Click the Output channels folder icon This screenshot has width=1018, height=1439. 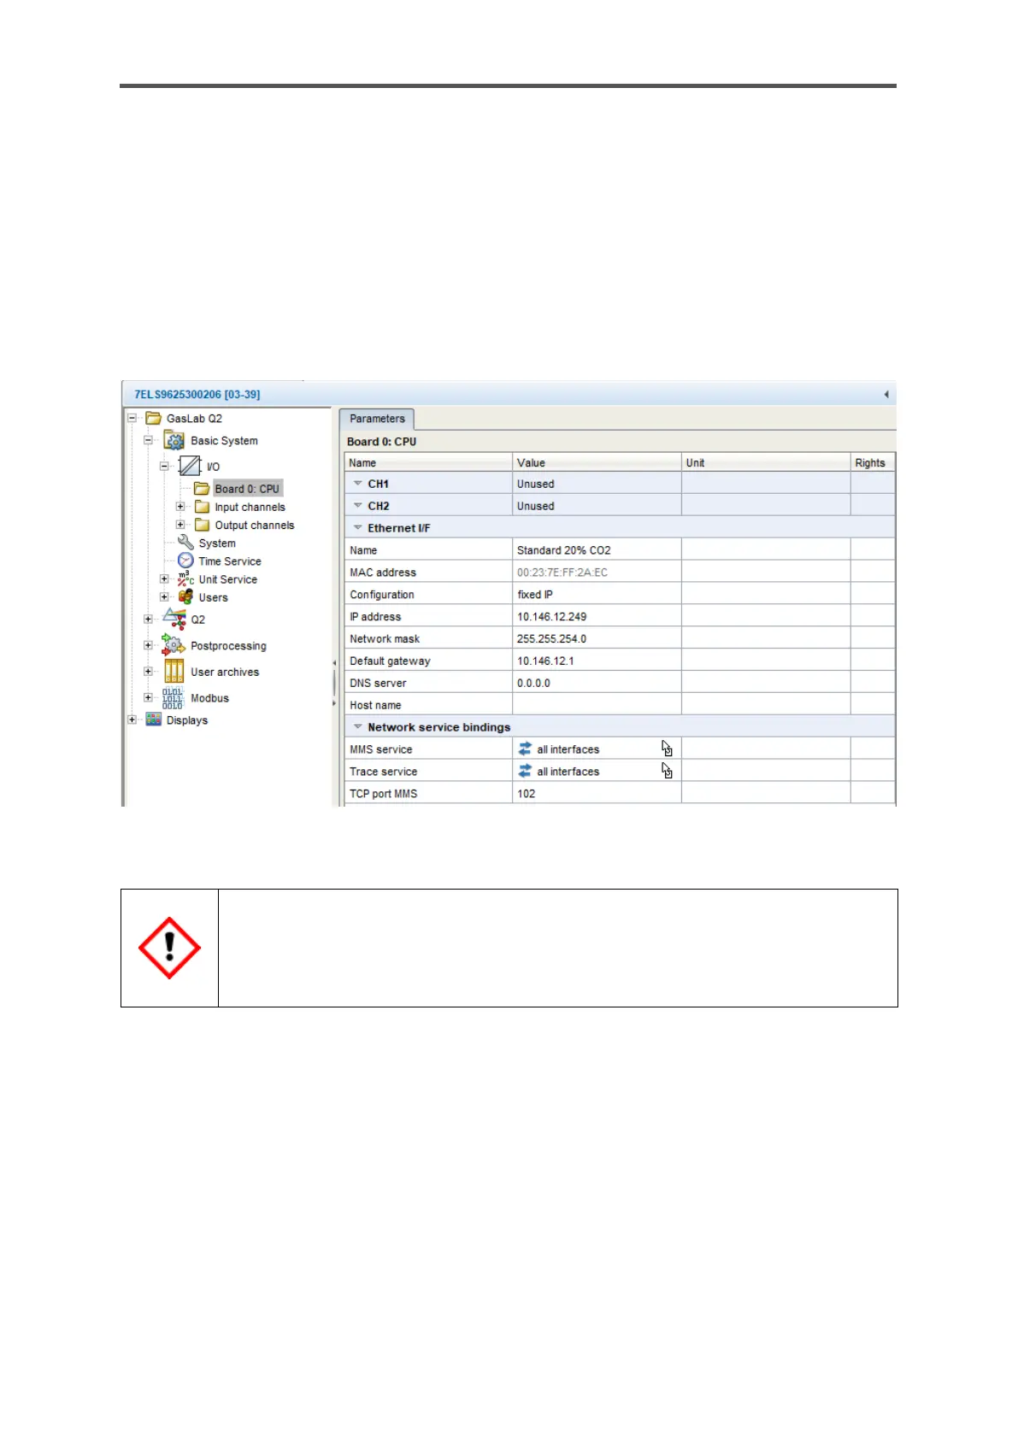202,525
